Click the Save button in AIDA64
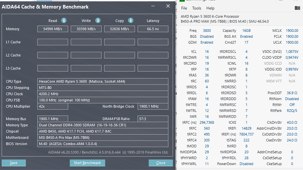Viewport: 303px width, 170px height. [x=14, y=163]
